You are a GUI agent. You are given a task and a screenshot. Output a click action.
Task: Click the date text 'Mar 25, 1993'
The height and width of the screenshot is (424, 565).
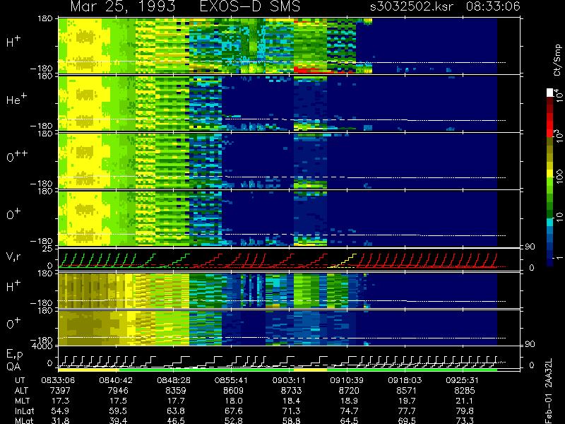point(123,6)
